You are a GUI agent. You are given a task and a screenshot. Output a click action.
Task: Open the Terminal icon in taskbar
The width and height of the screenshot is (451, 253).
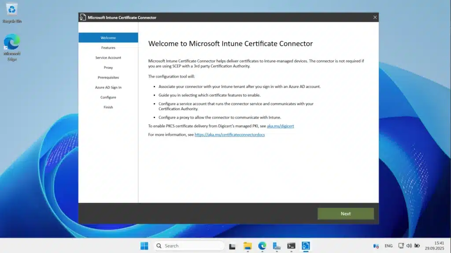pyautogui.click(x=291, y=246)
